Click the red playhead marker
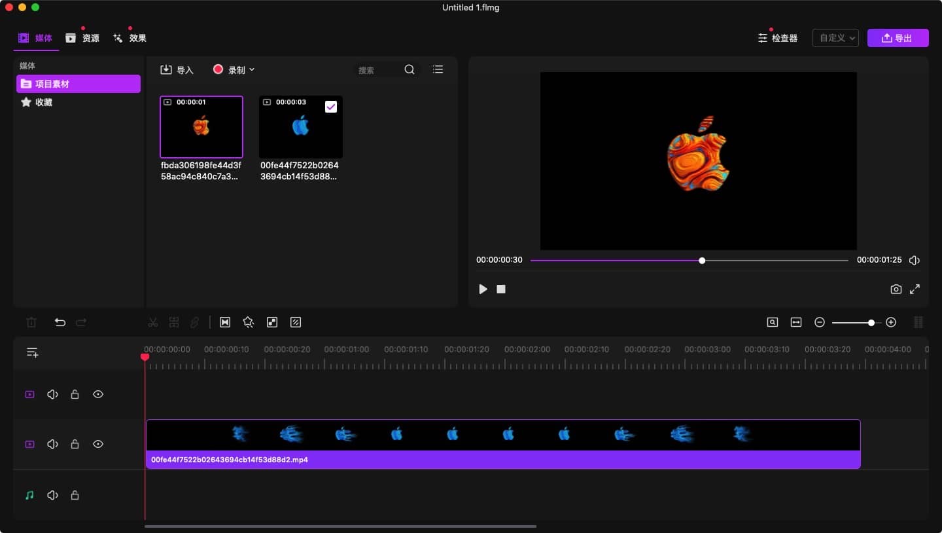 tap(145, 357)
